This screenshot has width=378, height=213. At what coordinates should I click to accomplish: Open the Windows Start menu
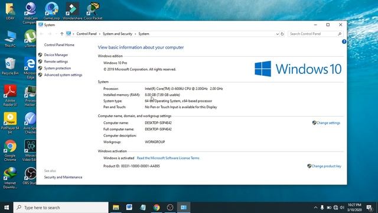click(6, 208)
